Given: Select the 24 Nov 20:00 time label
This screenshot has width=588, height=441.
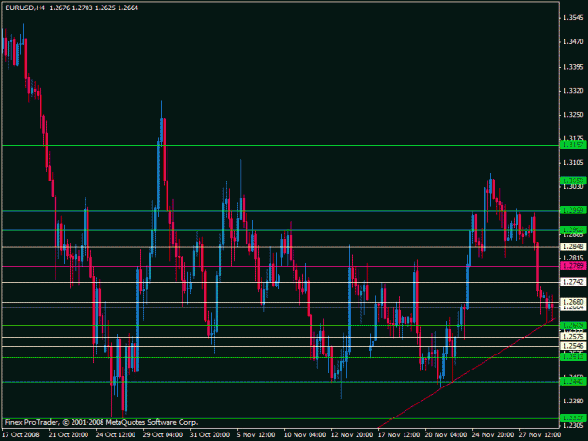Looking at the screenshot, I should tap(493, 434).
